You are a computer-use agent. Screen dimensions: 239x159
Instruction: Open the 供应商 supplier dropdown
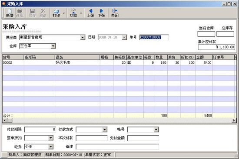(83, 37)
